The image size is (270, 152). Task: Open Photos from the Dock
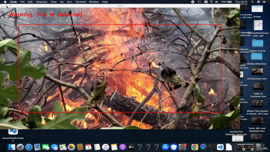click(x=71, y=147)
